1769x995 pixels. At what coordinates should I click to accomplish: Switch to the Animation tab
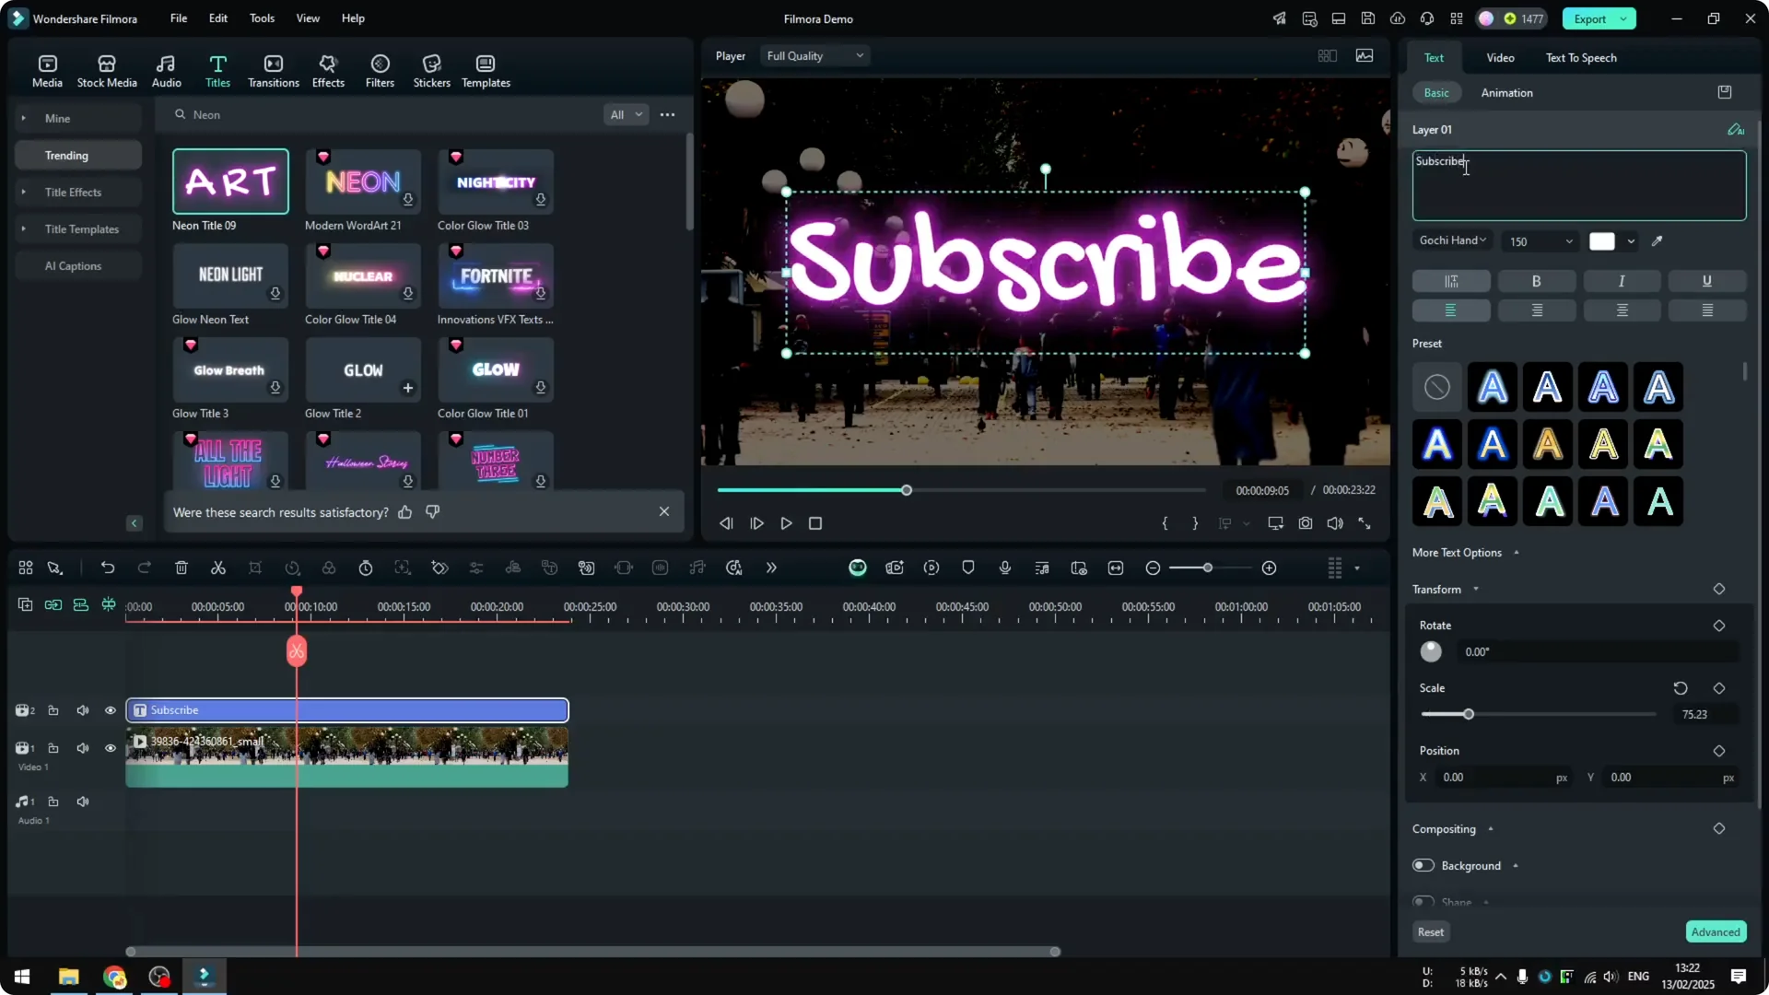pyautogui.click(x=1507, y=92)
